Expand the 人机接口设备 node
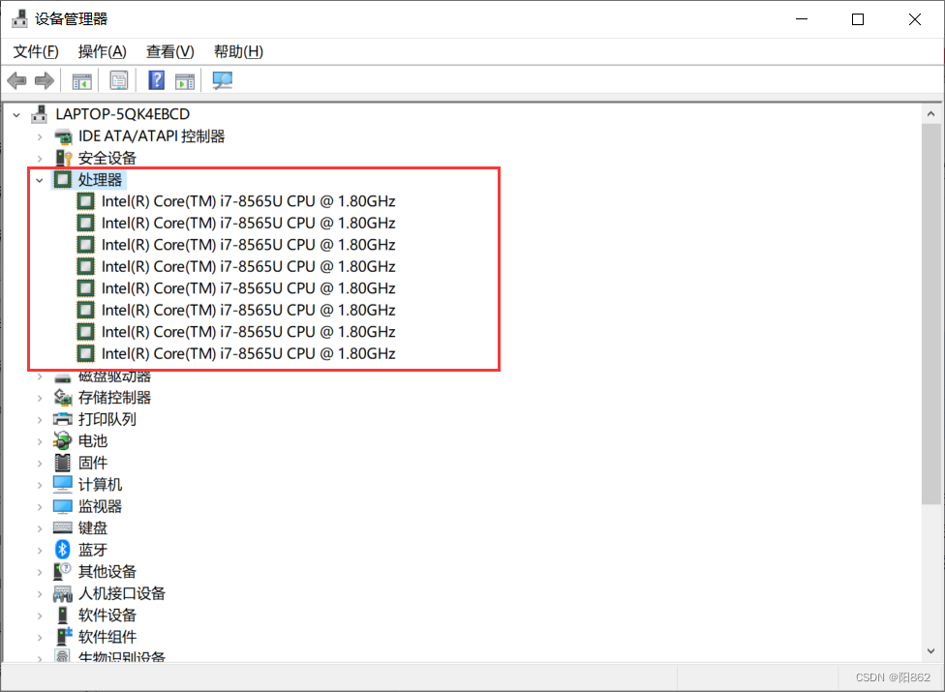Screen dimensions: 945x692 pyautogui.click(x=40, y=594)
